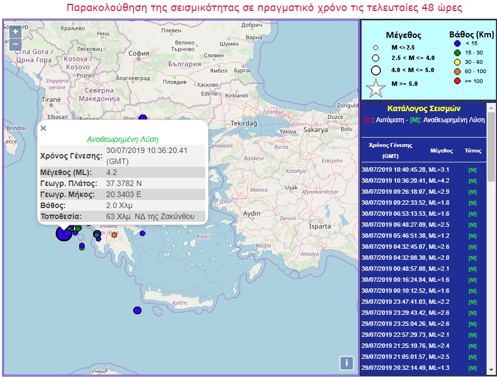Zoom out on the seismicity map
This screenshot has height=377, width=497.
pos(15,44)
